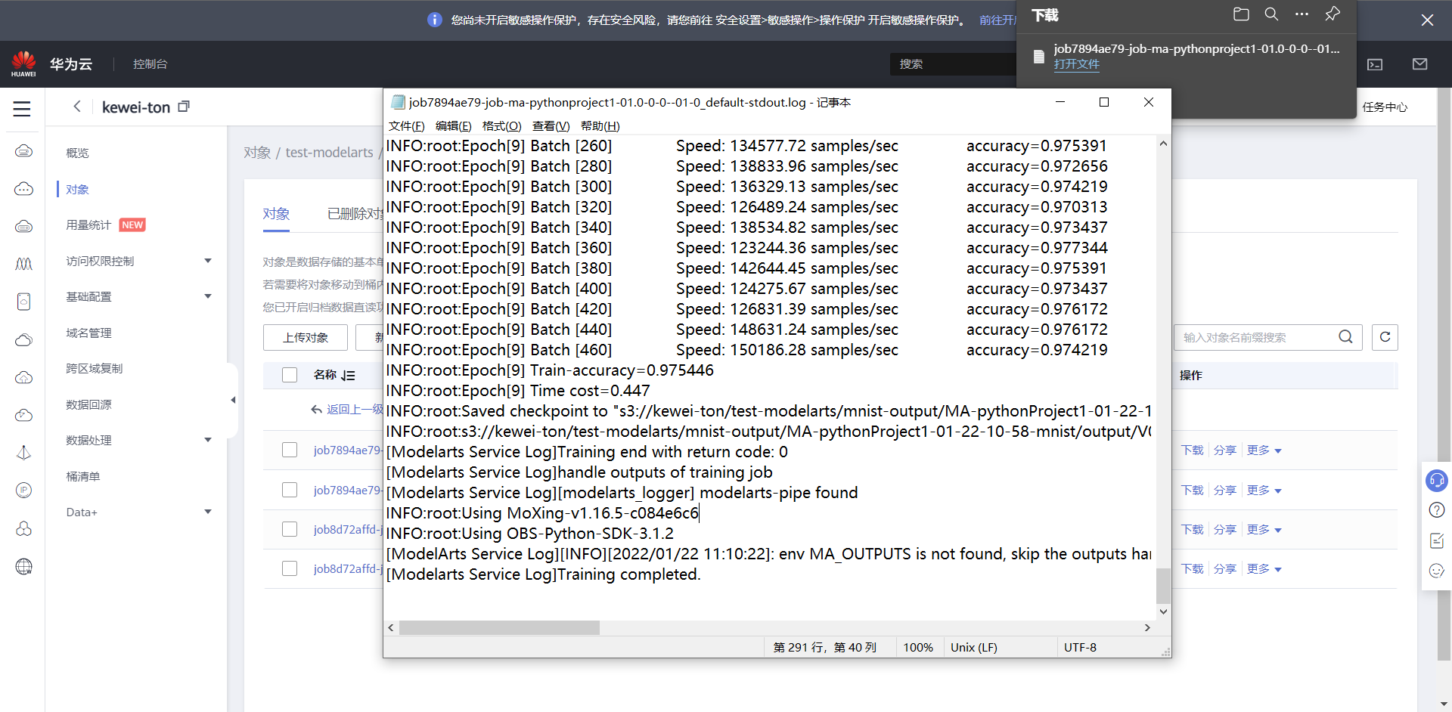Click Notepad vertical scrollbar thumb
1452x712 pixels.
[x=1163, y=585]
